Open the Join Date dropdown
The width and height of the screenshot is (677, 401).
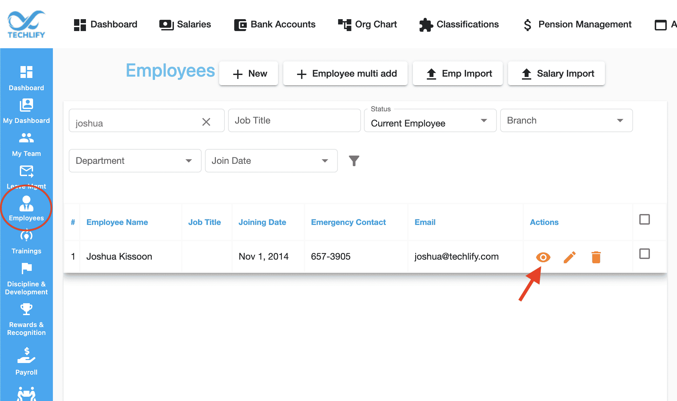click(x=271, y=161)
